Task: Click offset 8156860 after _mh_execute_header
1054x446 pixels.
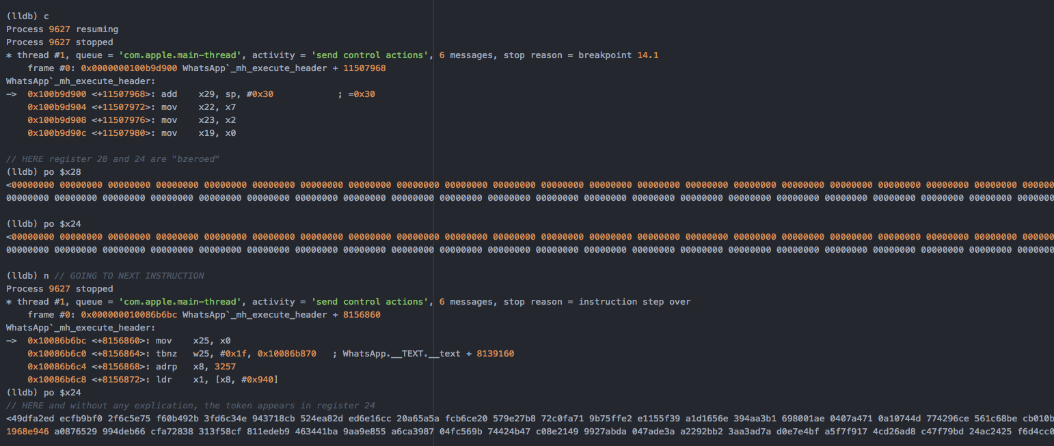Action: 362,315
